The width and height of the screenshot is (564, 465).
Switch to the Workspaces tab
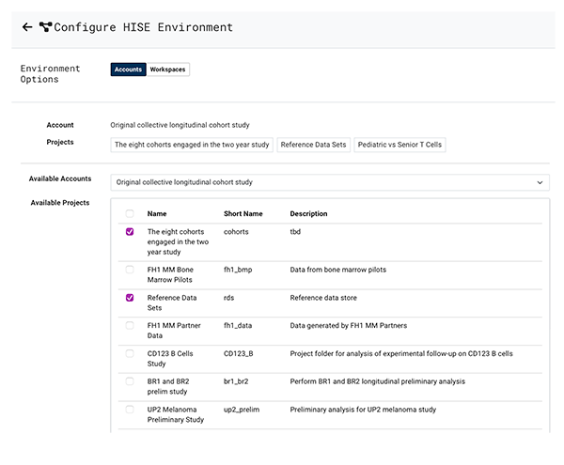click(x=168, y=70)
